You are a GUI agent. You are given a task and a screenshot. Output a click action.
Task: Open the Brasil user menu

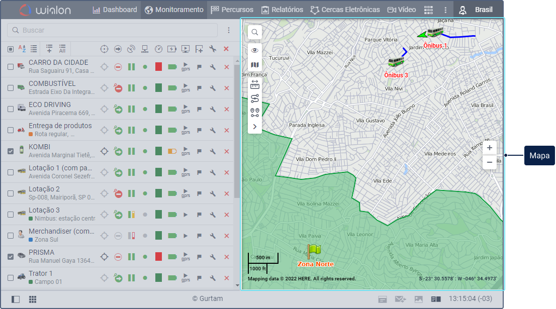tap(478, 10)
